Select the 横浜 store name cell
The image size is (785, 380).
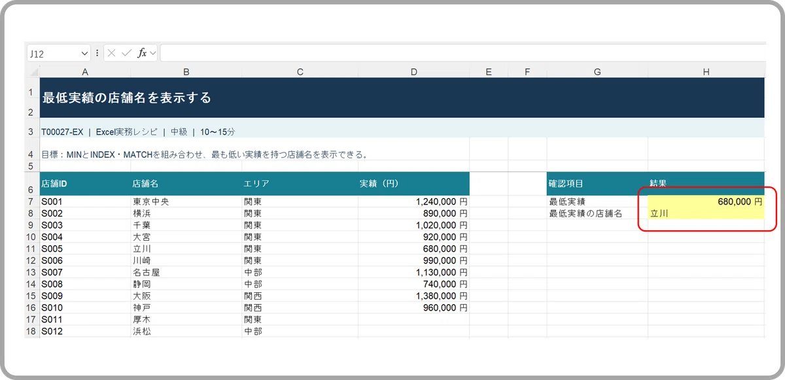pyautogui.click(x=186, y=214)
